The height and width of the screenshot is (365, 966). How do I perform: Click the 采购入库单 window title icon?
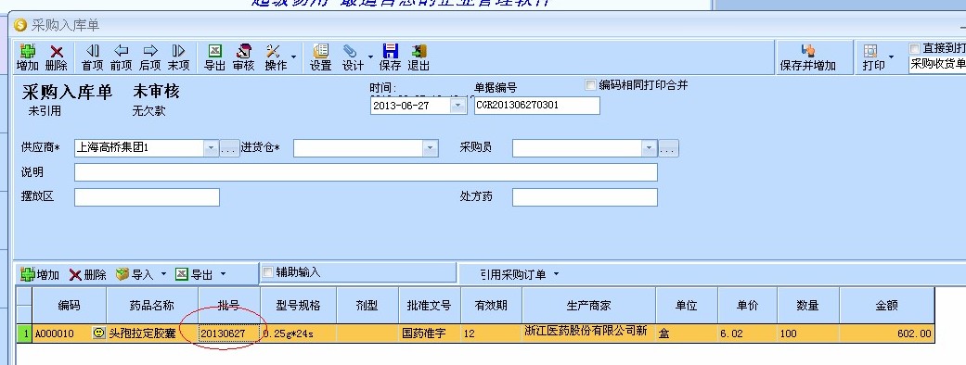[20, 25]
